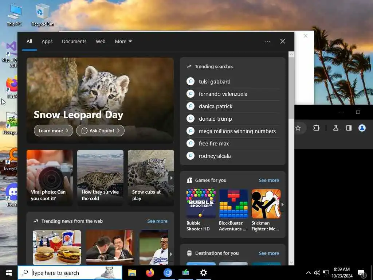
Task: Open the profile avatar in browser toolbar
Action: point(362,128)
